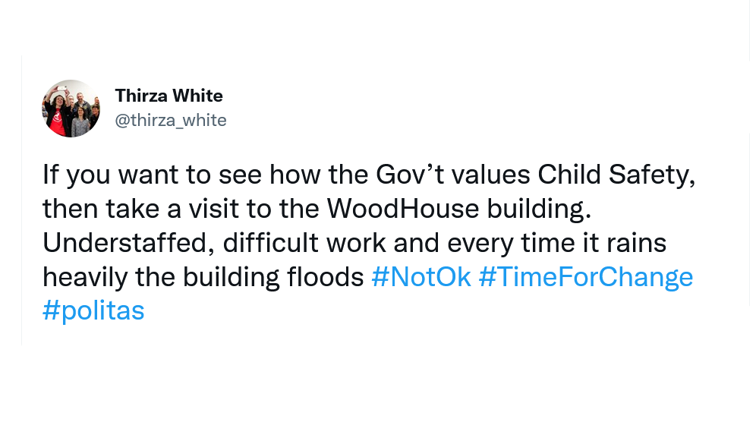Viewport: 756px width, 441px height.
Task: Open the #politas hashtag
Action: click(93, 311)
